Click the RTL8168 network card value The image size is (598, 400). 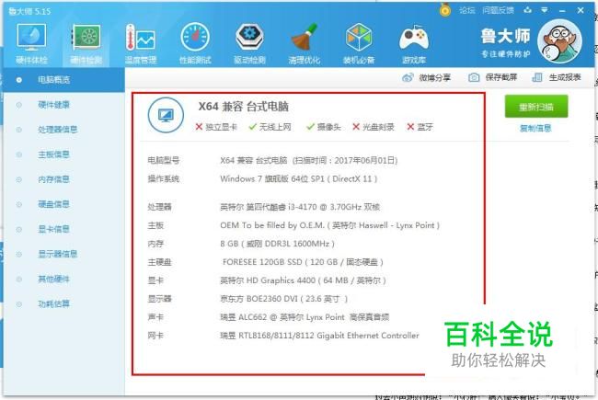(319, 336)
